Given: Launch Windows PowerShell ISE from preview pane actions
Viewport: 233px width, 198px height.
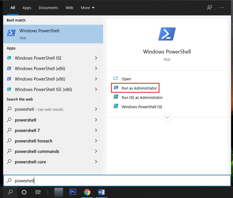Looking at the screenshot, I should [138, 107].
